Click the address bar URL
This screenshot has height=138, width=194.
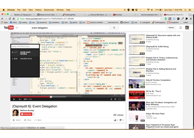coord(47,19)
